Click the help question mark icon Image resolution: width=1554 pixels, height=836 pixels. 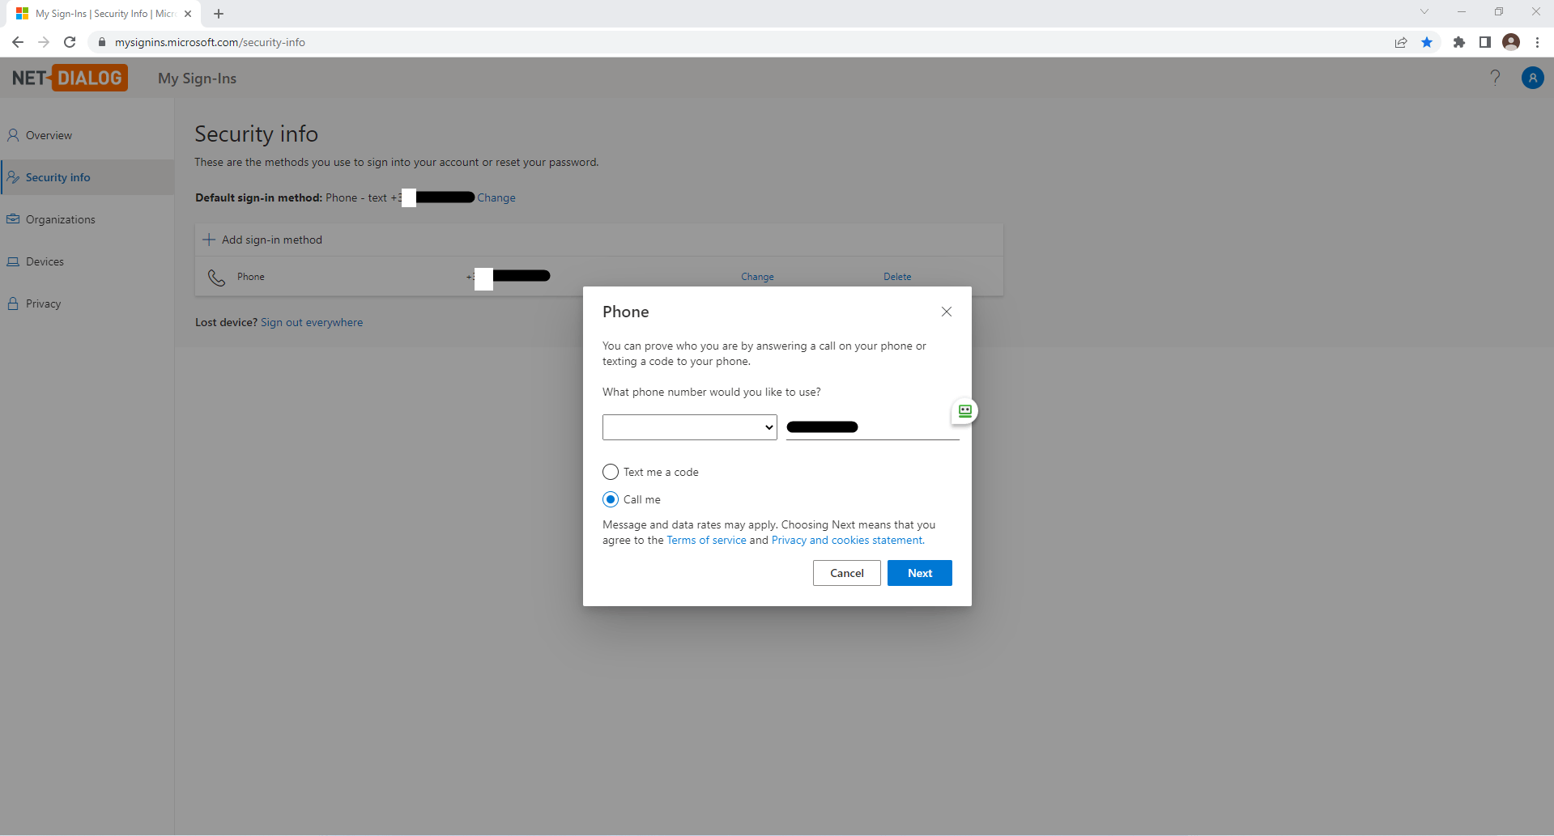click(x=1495, y=78)
